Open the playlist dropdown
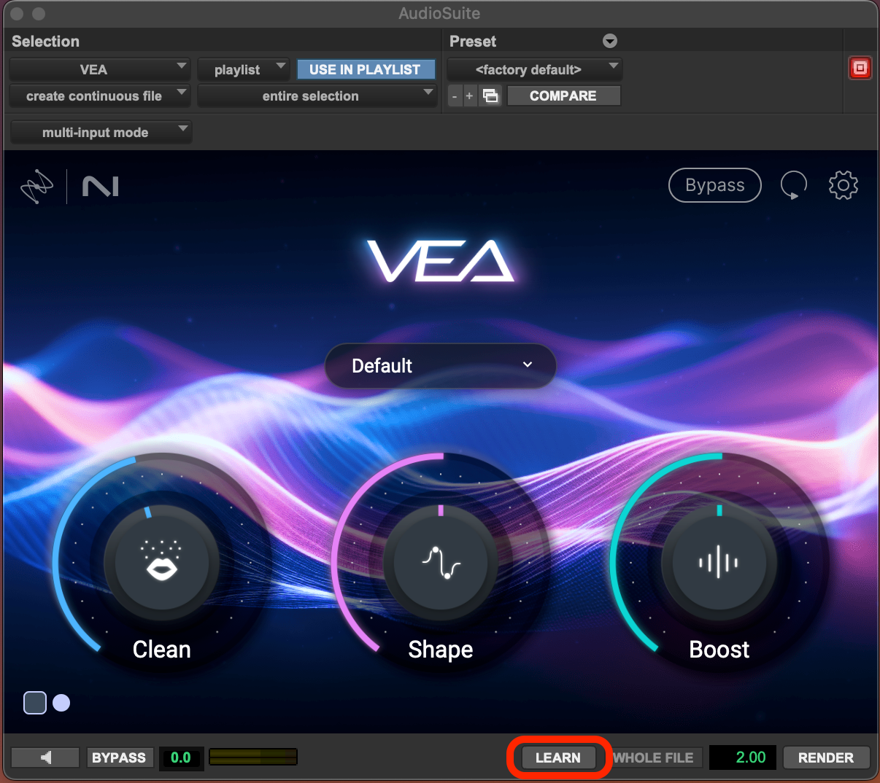This screenshot has height=783, width=880. pyautogui.click(x=244, y=69)
